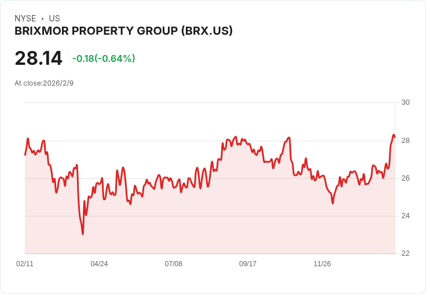Click the 28.14 current price
This screenshot has height=294, width=426.
(x=38, y=58)
